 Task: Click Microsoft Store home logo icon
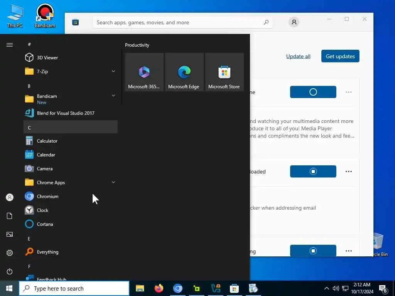pyautogui.click(x=75, y=22)
